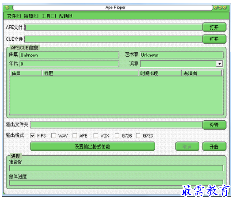
Task: Expand the 流派 genre dropdown
Action: tap(219, 64)
